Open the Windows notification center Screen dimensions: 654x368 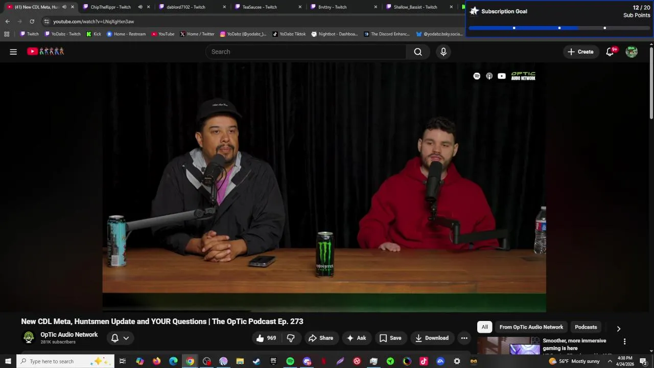[644, 361]
